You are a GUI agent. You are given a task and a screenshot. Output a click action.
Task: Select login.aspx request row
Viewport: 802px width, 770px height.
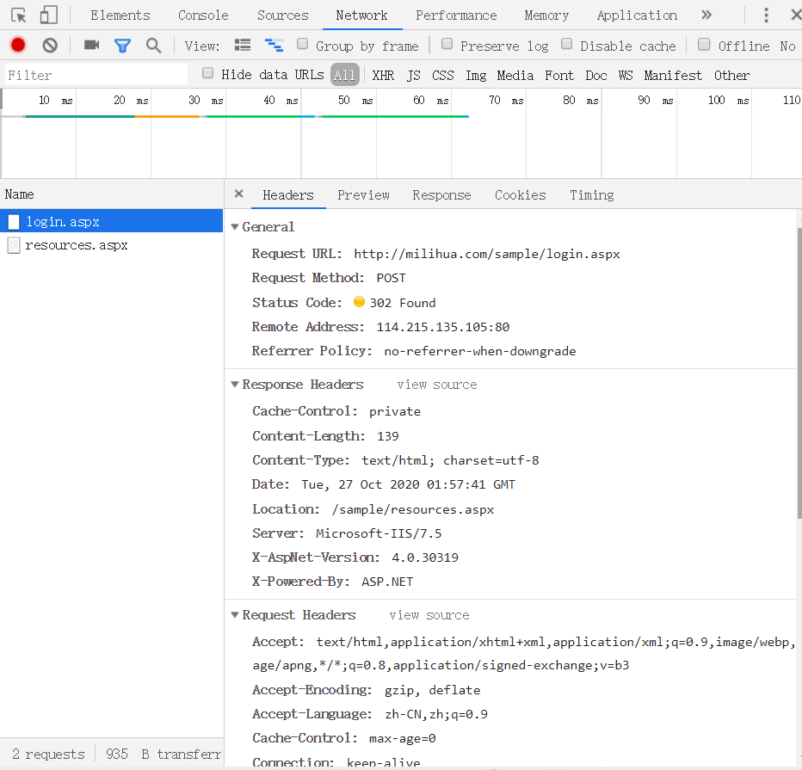point(112,221)
